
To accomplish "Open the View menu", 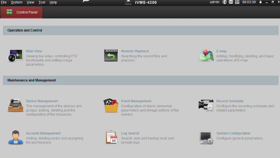I will (x=30, y=2).
